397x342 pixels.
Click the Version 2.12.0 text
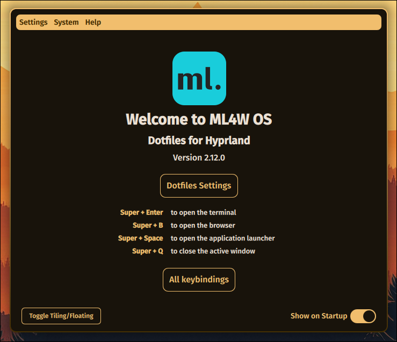pyautogui.click(x=199, y=158)
